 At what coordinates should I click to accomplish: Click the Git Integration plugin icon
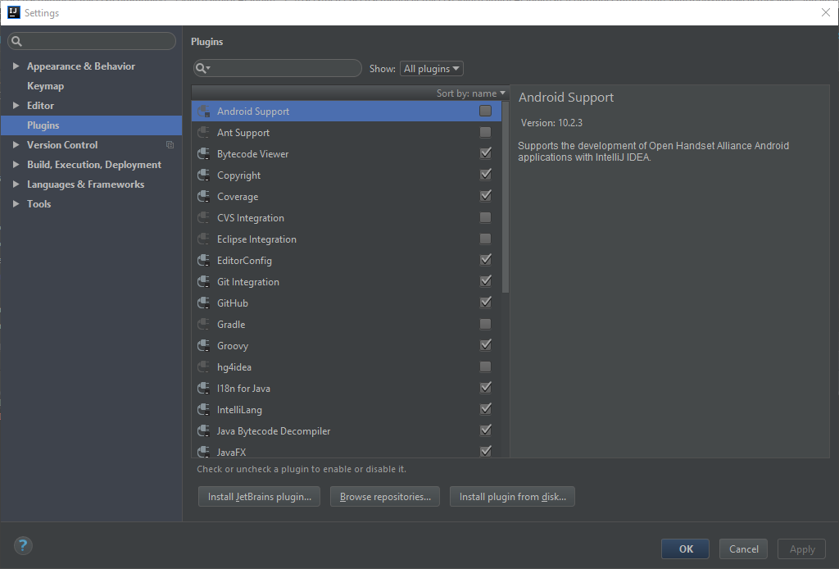203,281
